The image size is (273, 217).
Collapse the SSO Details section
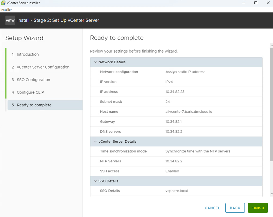point(96,181)
